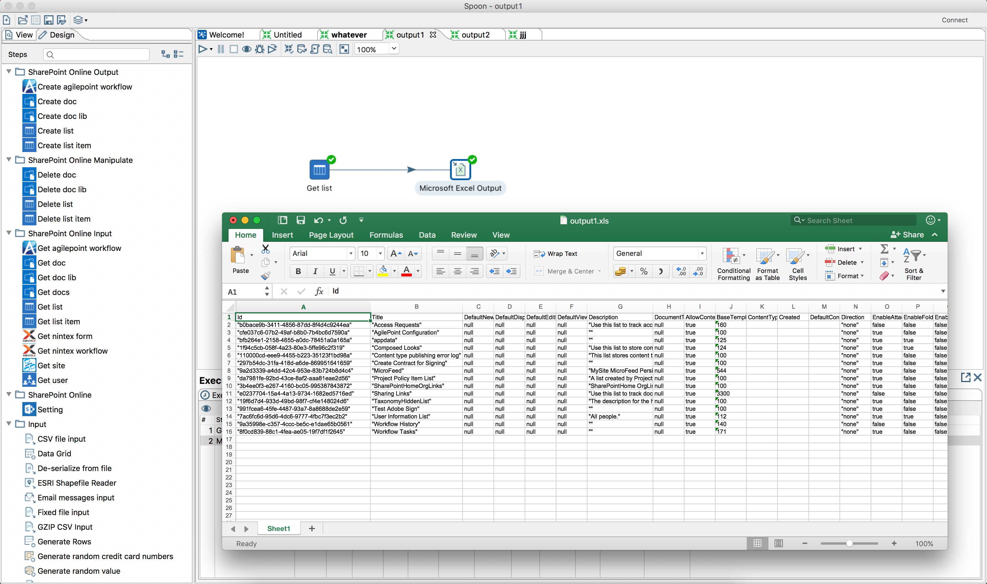Adjust the Excel zoom slider
Screen dimensions: 987x584
(x=849, y=544)
